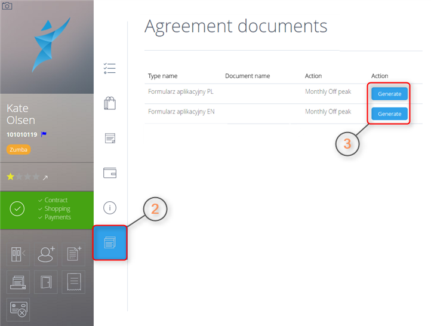Click the lockers icon
Screen dimensions: 431x326
(18, 254)
